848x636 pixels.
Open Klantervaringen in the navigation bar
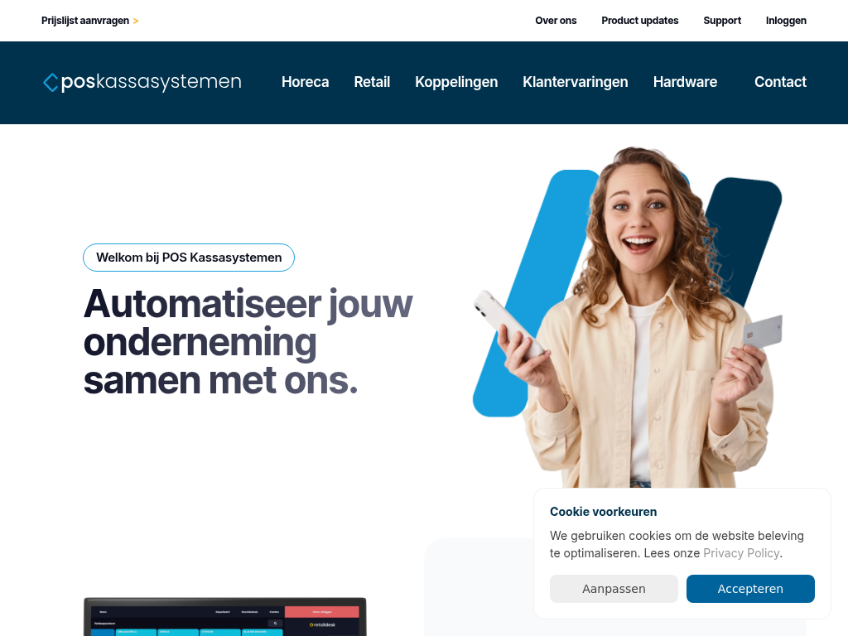[x=575, y=82]
